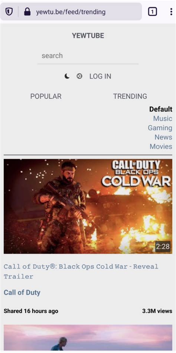The width and height of the screenshot is (176, 353).
Task: Toggle dark theme with moon icon
Action: (x=67, y=76)
